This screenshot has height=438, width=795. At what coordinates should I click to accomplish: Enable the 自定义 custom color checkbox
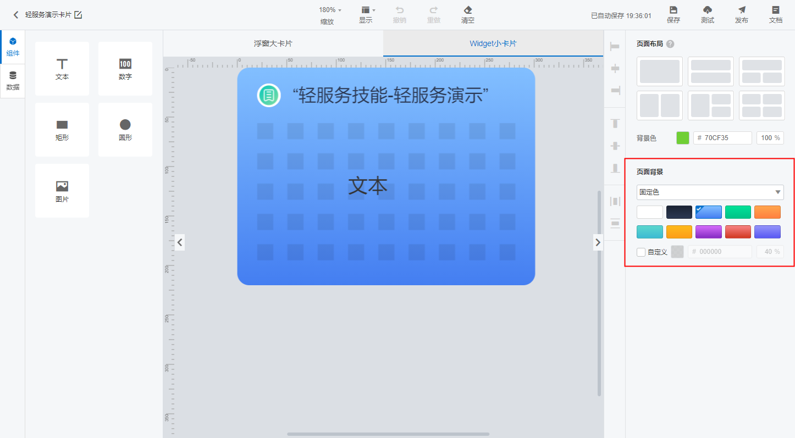click(641, 252)
